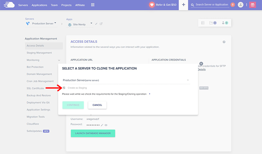262x154 pixels.
Task: Click the server list icon
Action: 203,23
